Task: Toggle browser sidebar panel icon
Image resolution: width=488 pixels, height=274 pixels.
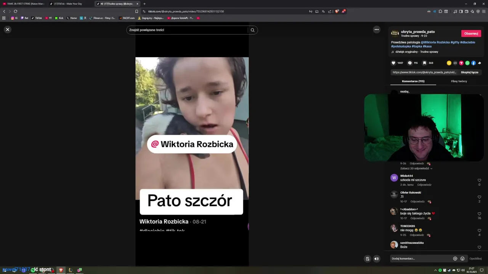Action: point(461,11)
